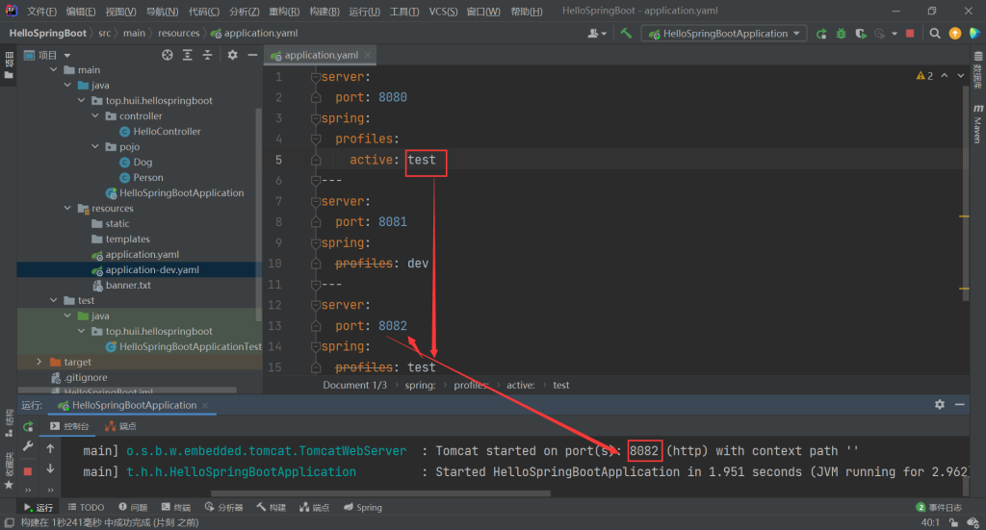The width and height of the screenshot is (986, 530).
Task: Collapse the pojo package node
Action: pyautogui.click(x=95, y=147)
